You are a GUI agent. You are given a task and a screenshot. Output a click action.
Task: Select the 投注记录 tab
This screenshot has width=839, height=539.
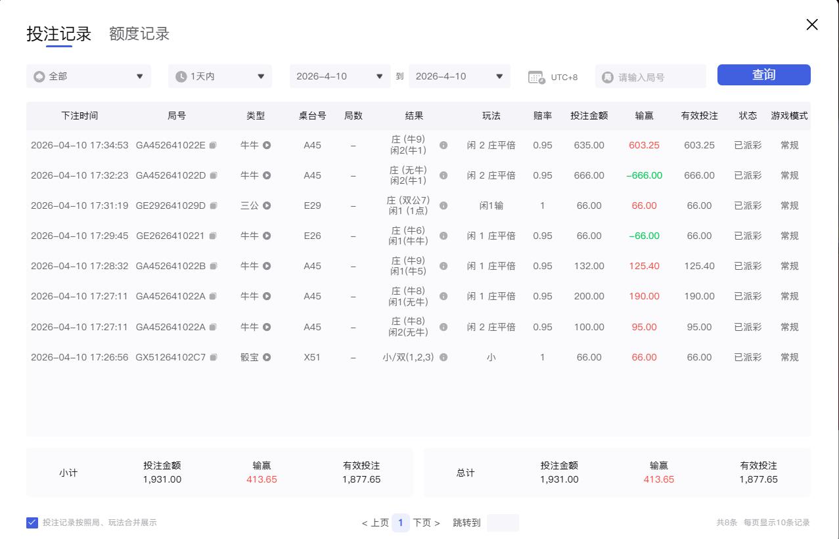point(58,33)
